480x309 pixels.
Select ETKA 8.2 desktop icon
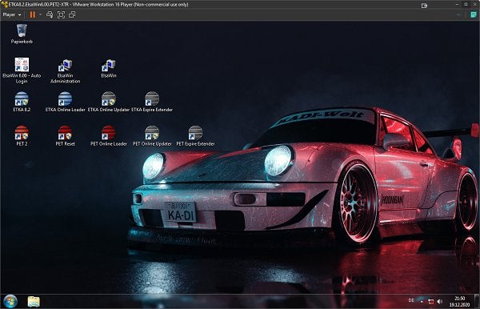pyautogui.click(x=22, y=102)
